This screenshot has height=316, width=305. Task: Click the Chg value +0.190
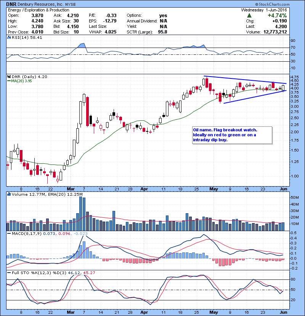tap(279, 21)
